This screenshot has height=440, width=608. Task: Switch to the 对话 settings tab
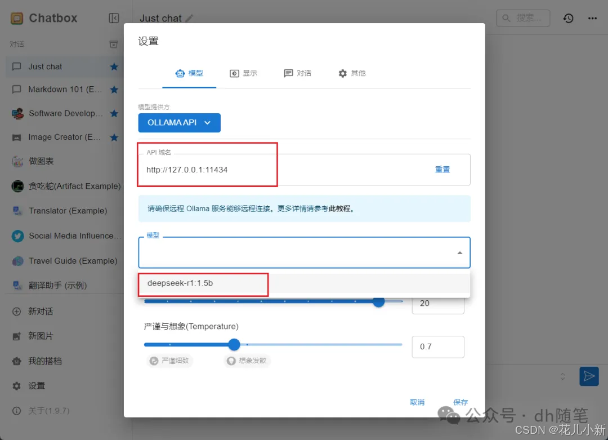click(297, 73)
